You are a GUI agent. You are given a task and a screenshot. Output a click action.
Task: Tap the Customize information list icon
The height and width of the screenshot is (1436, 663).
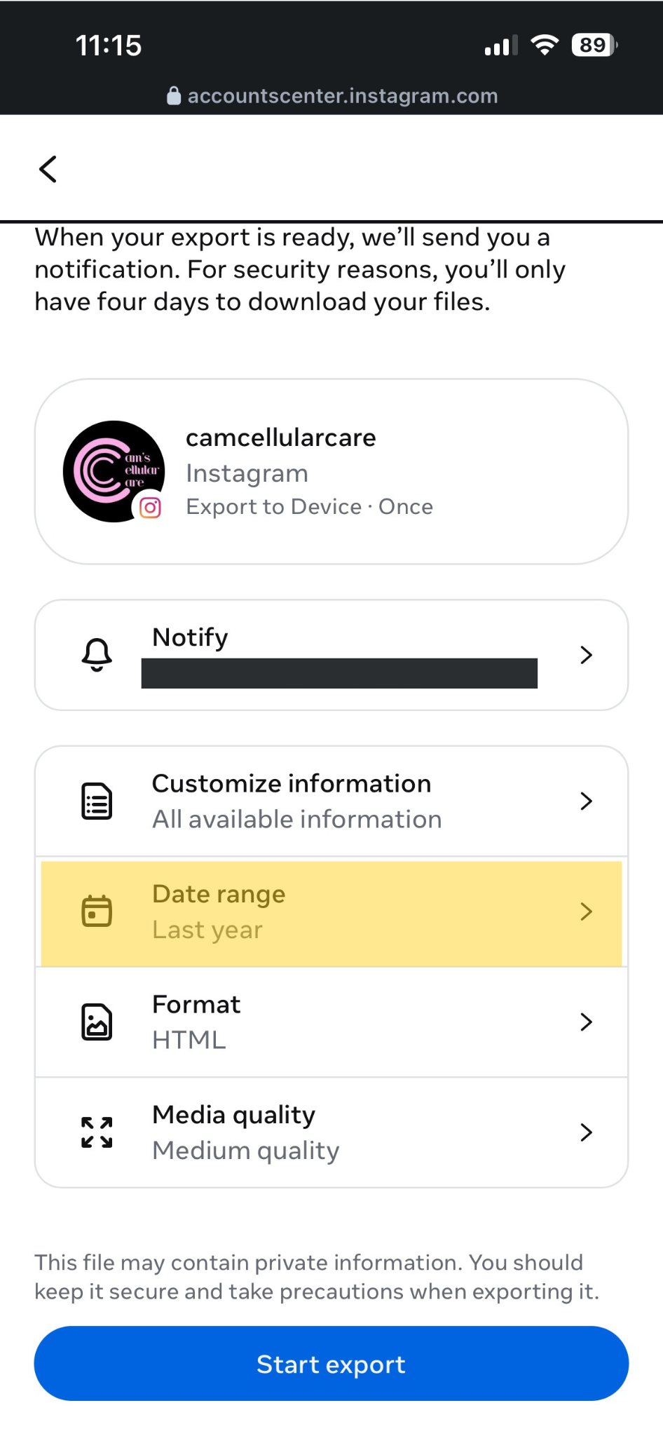click(97, 801)
